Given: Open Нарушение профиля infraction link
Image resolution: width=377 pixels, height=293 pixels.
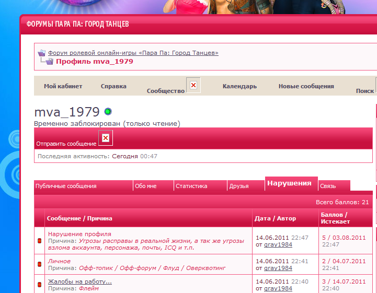Looking at the screenshot, I should tap(79, 234).
